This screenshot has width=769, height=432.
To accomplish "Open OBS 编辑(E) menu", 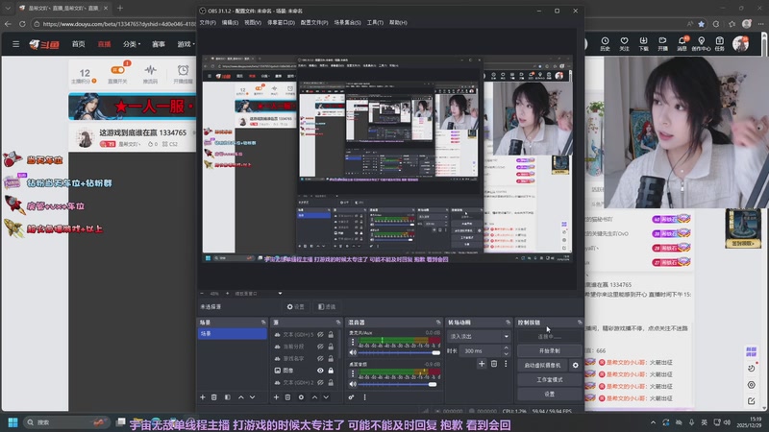I will (x=230, y=22).
